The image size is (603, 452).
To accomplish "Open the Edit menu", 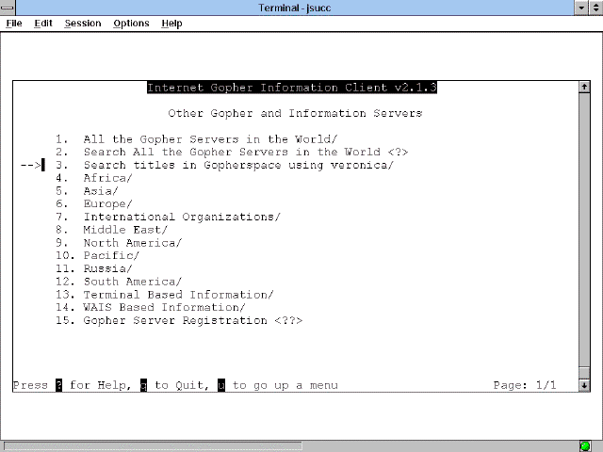I will tap(43, 24).
